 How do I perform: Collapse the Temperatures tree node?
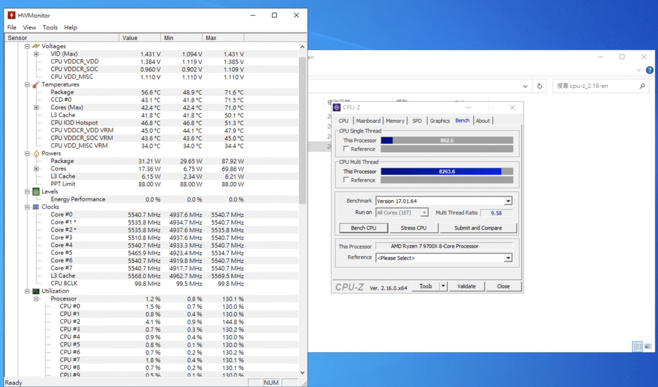coord(27,84)
